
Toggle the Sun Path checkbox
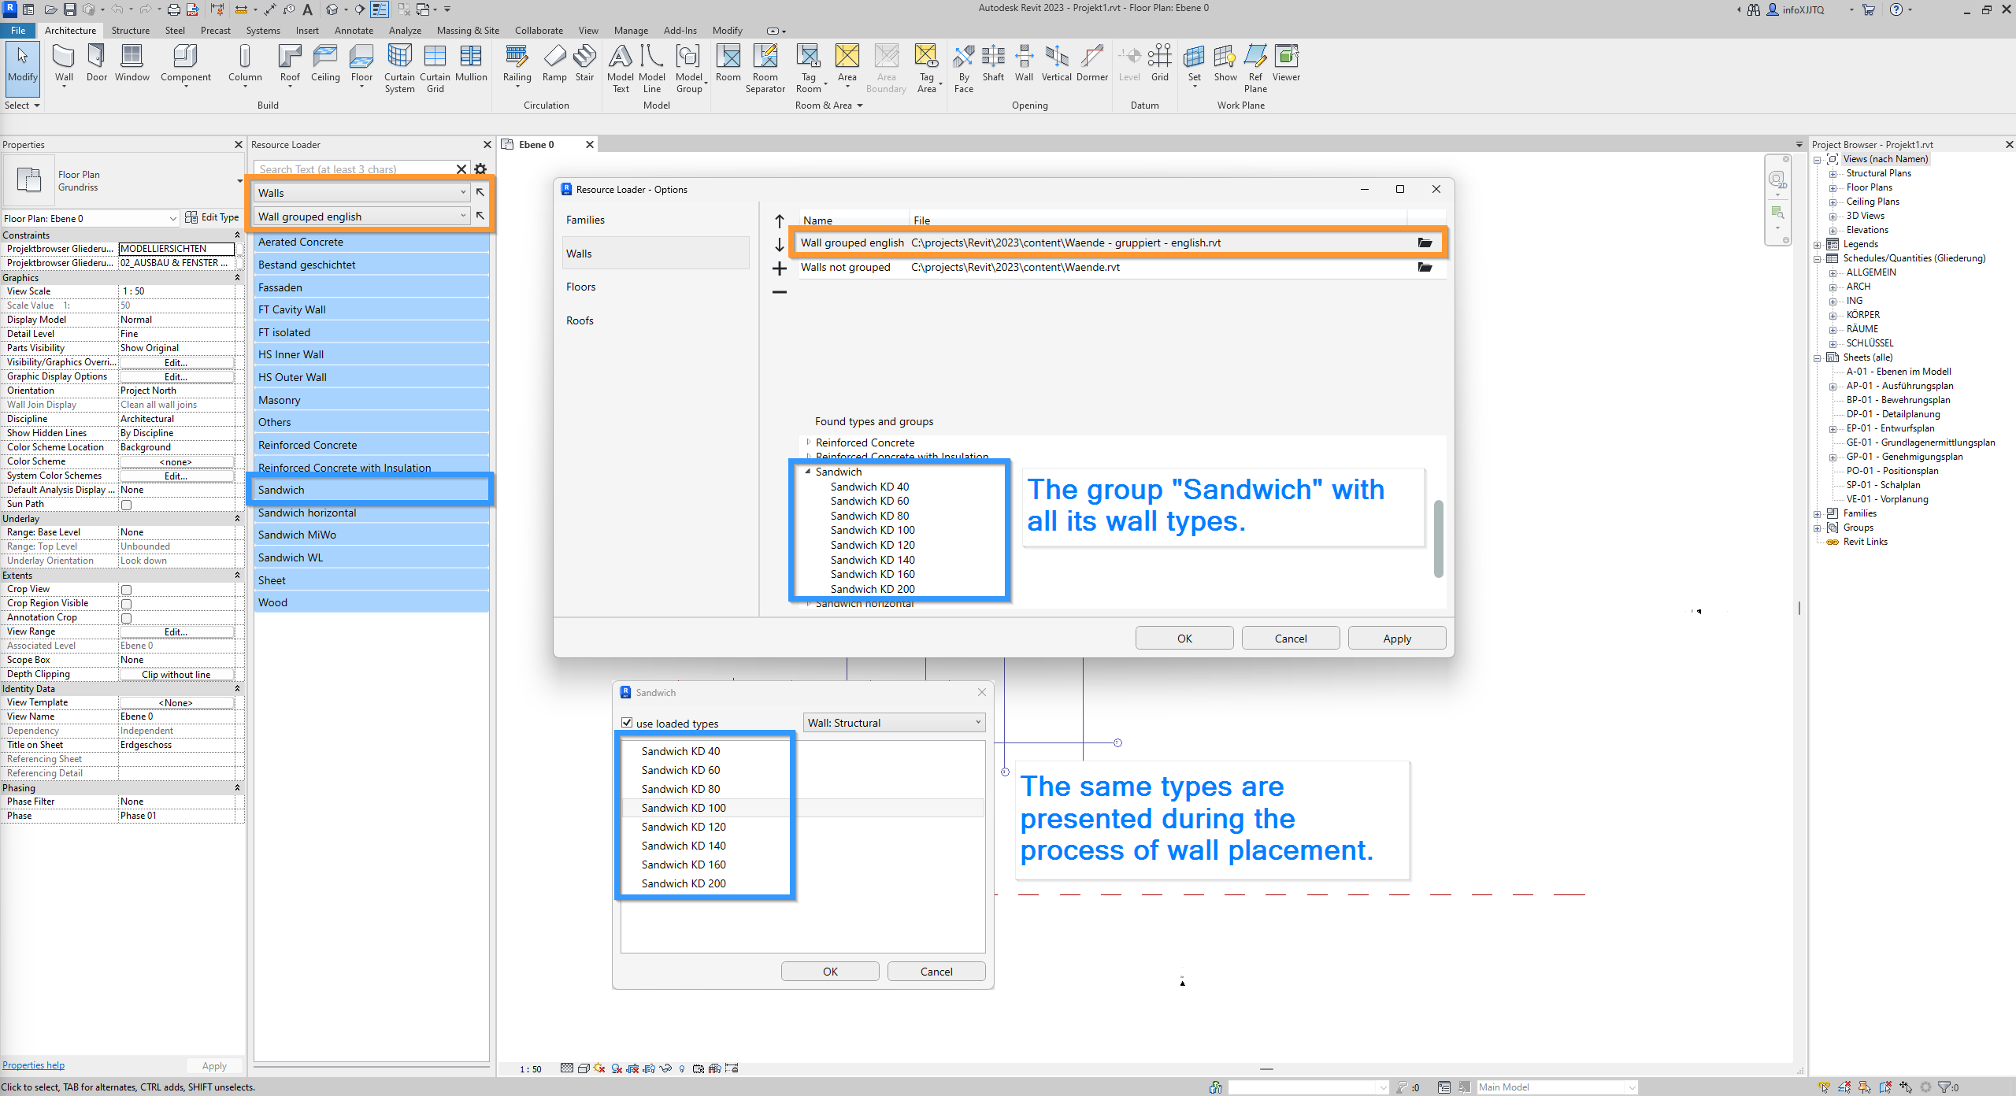(x=126, y=505)
